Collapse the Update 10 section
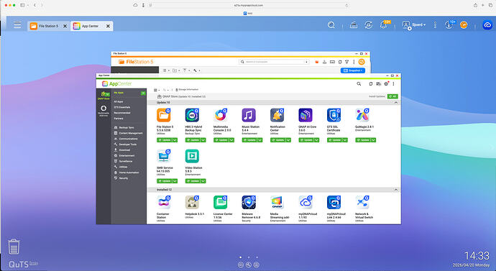The height and width of the screenshot is (271, 496). (396, 103)
